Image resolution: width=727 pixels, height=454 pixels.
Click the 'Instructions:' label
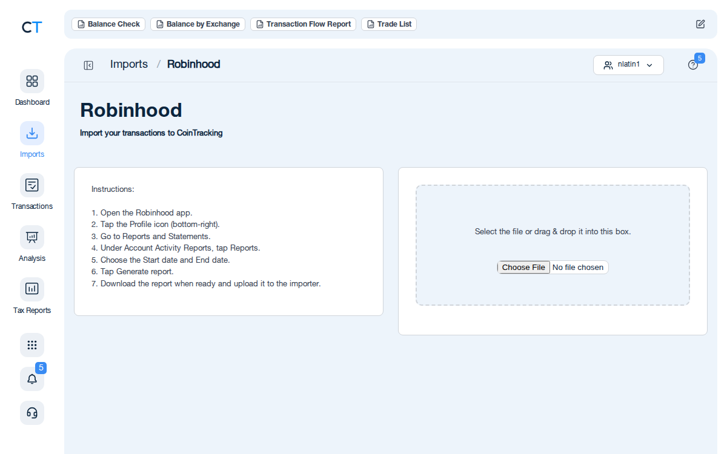coord(113,189)
